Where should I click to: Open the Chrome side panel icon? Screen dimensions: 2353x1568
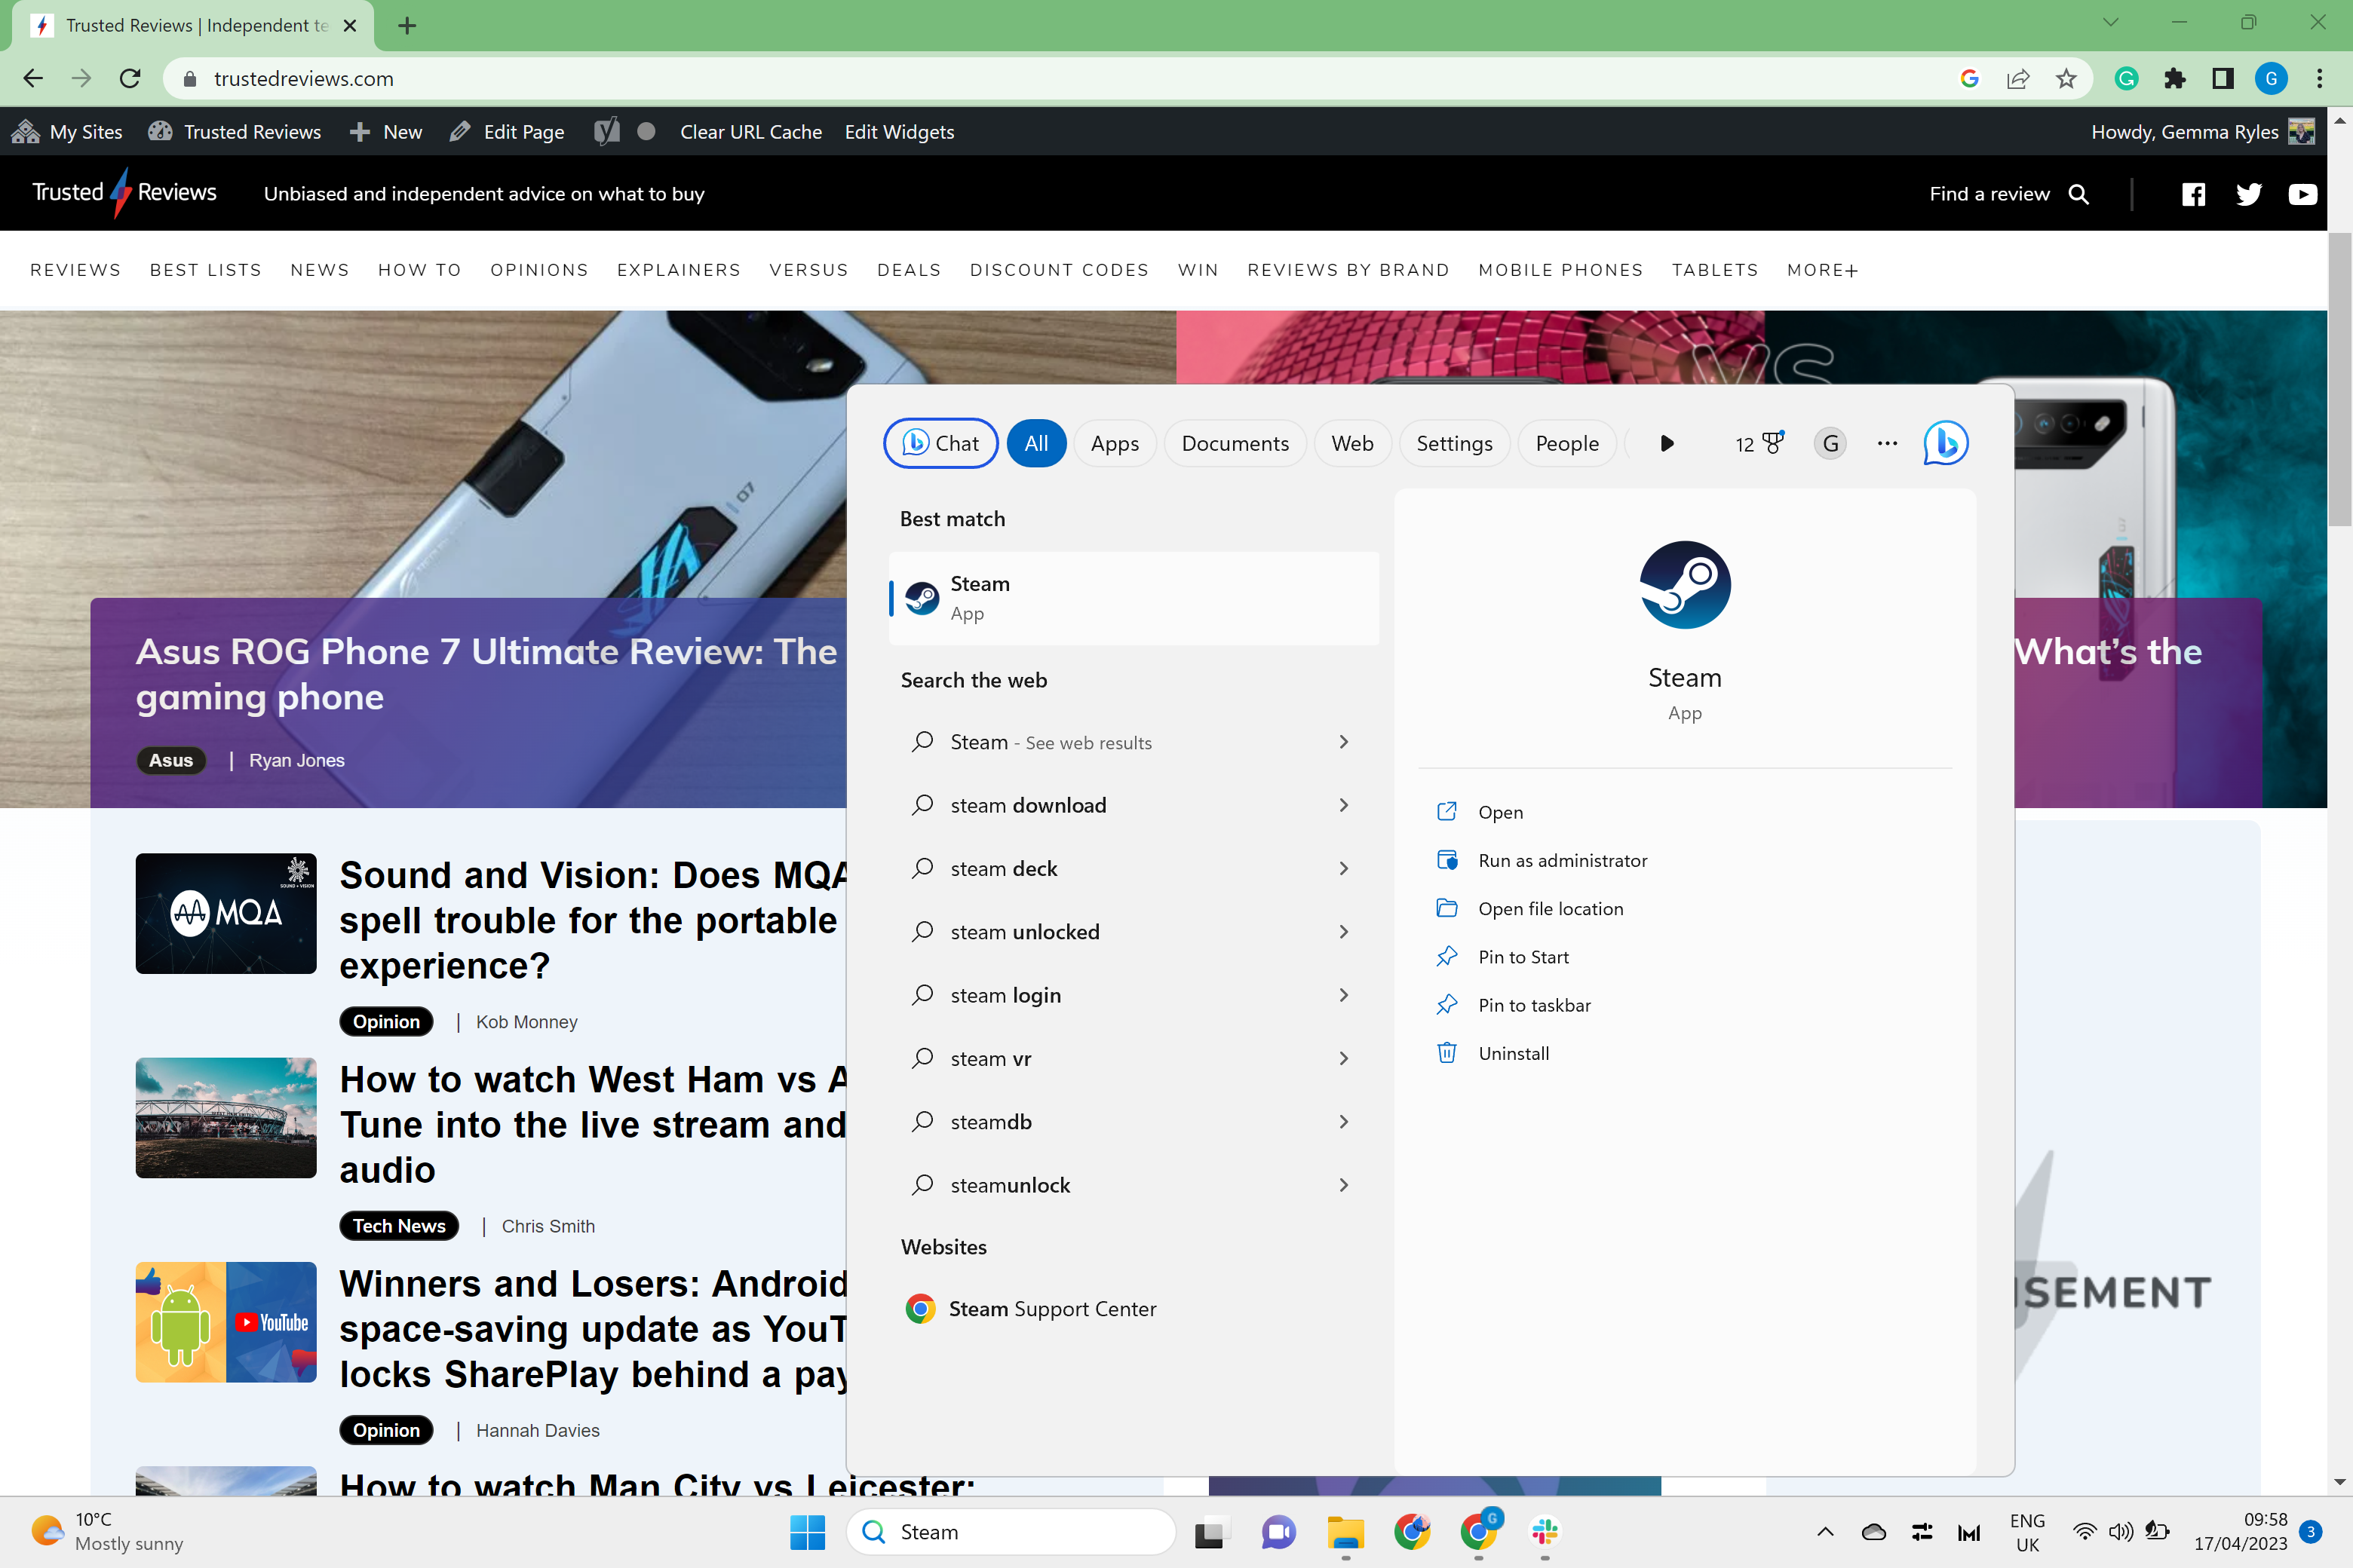[x=2223, y=78]
